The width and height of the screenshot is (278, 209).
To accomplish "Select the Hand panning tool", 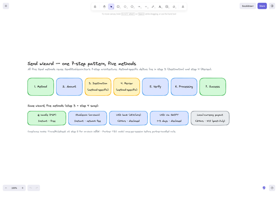I will 104,7.
